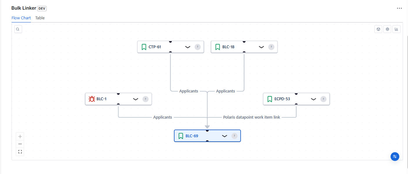408x174 pixels.
Task: Expand the BLC-69 node chevron
Action: (224, 136)
